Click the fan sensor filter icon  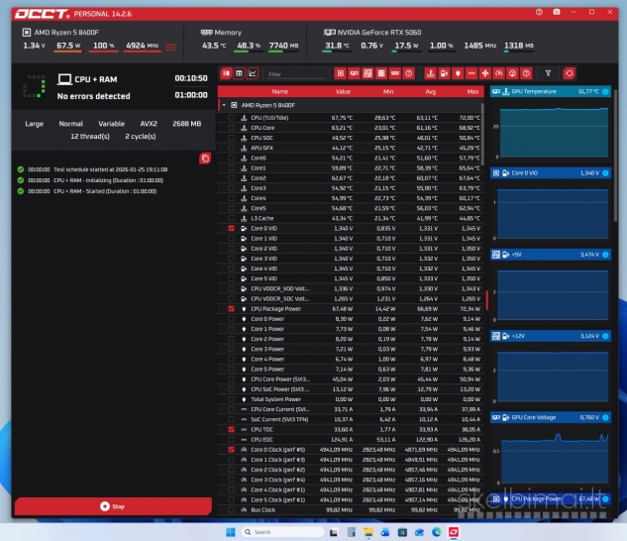click(x=485, y=73)
